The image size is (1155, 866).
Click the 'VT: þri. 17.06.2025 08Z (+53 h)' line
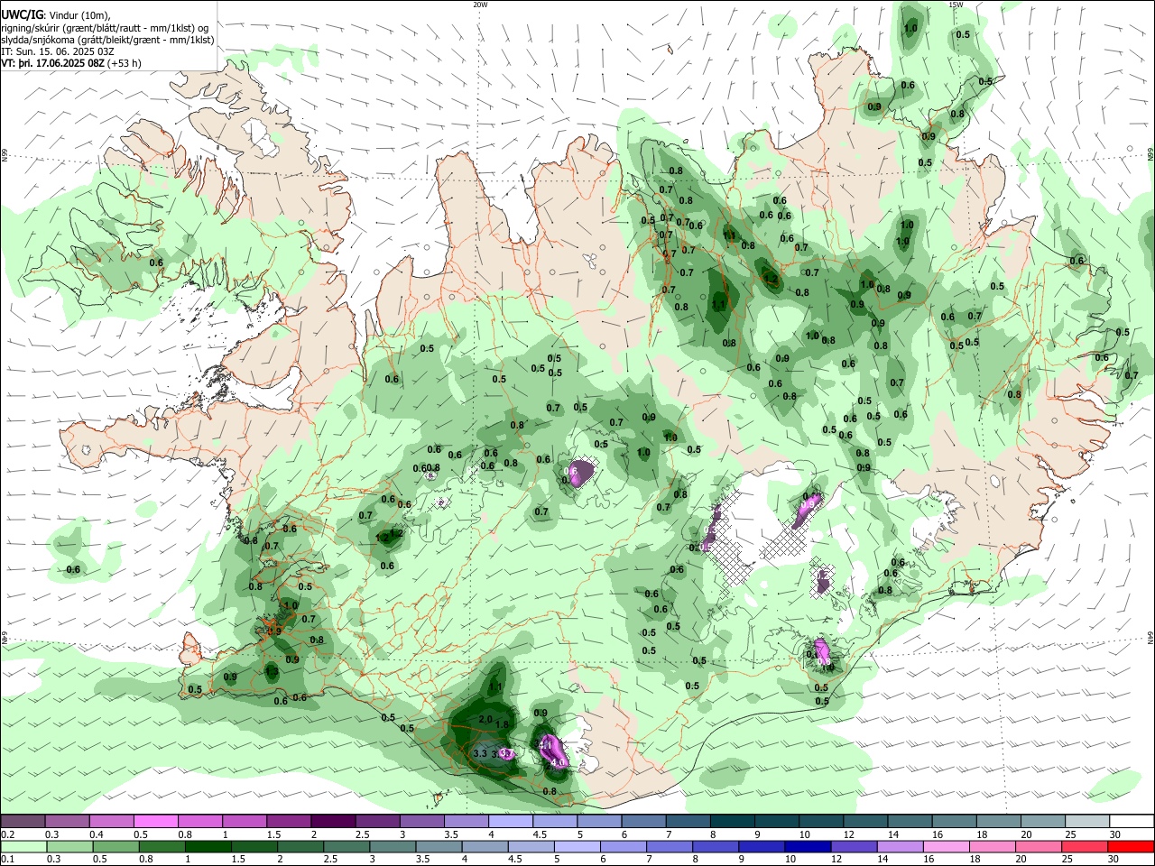tap(70, 63)
